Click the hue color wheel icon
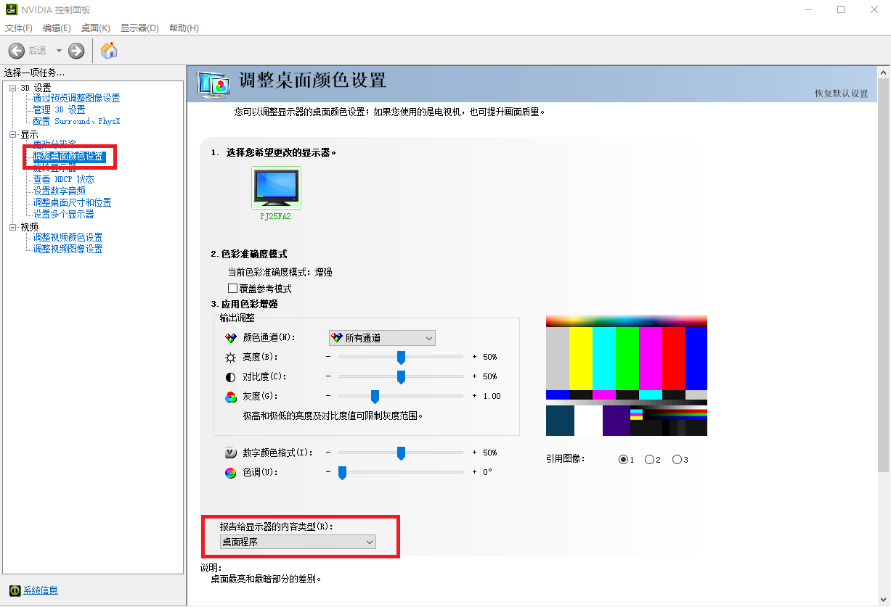The width and height of the screenshot is (891, 607). [x=231, y=473]
